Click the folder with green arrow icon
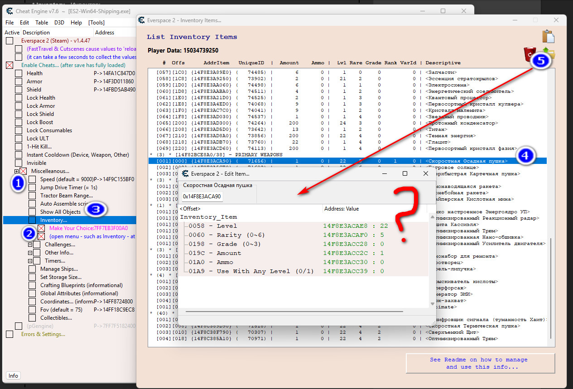The image size is (573, 389). [549, 54]
